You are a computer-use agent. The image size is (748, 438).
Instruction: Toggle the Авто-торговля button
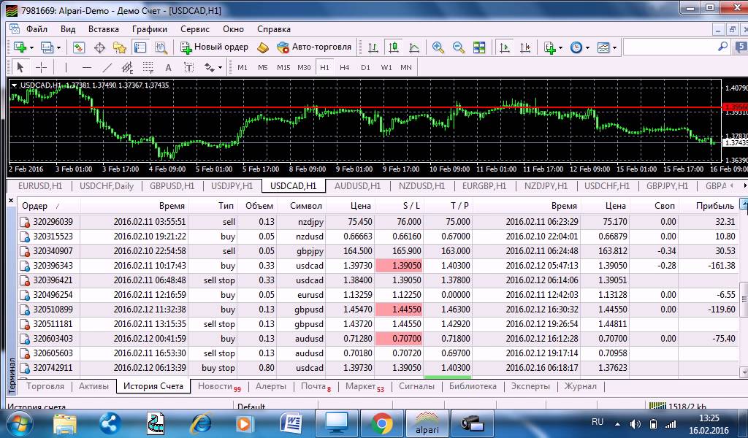click(x=314, y=47)
